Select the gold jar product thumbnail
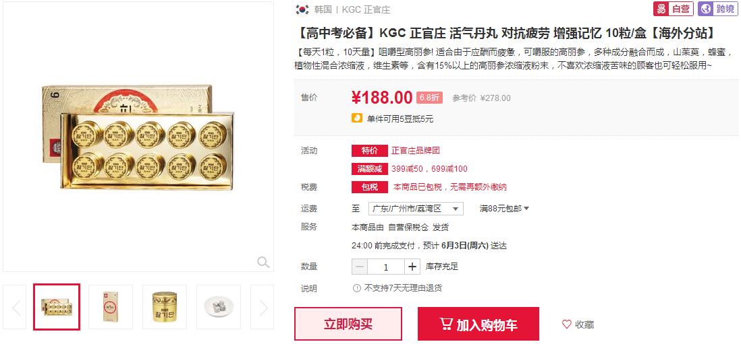 click(x=165, y=307)
